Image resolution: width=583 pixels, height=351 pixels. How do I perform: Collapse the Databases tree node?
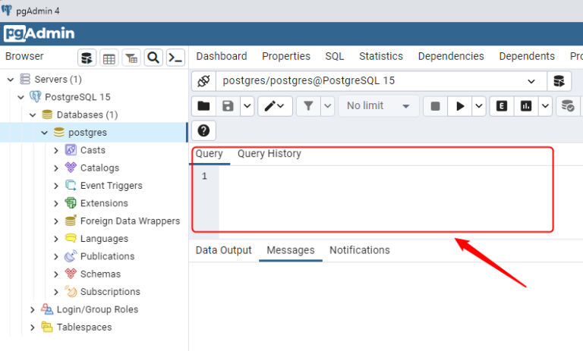click(33, 114)
